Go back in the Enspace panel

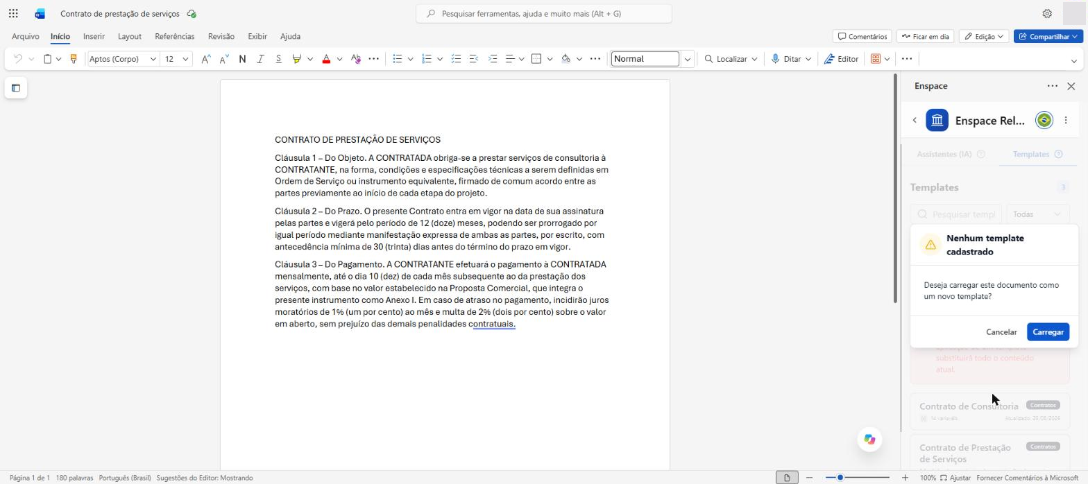pos(915,121)
